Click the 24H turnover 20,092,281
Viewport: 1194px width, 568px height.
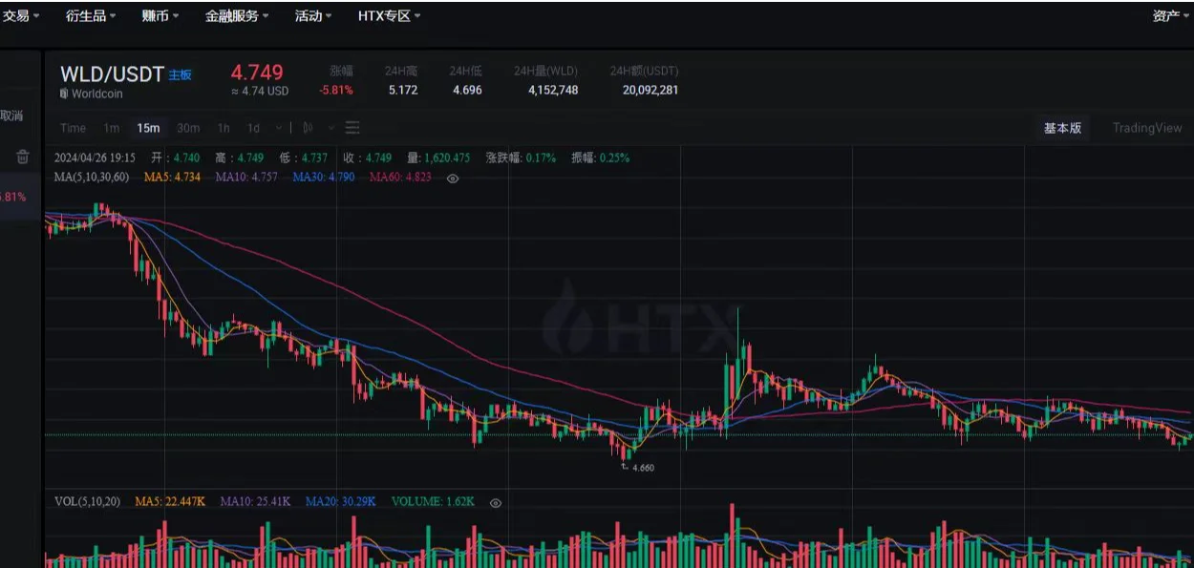[650, 91]
